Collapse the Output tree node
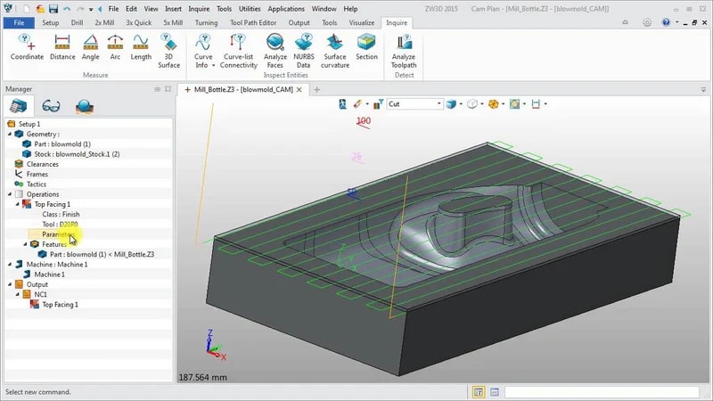This screenshot has width=713, height=401. click(10, 284)
